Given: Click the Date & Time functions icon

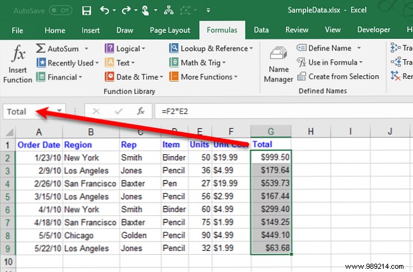Looking at the screenshot, I should pyautogui.click(x=109, y=76).
